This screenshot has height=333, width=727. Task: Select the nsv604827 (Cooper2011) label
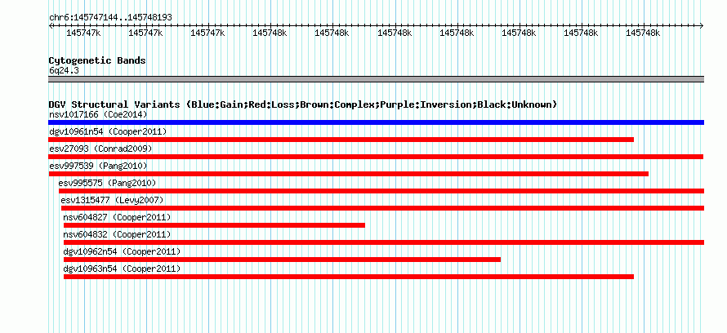(118, 217)
